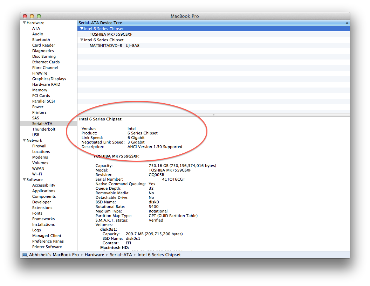The height and width of the screenshot is (286, 370).
Task: Select Frameworks entry
Action: (x=43, y=219)
